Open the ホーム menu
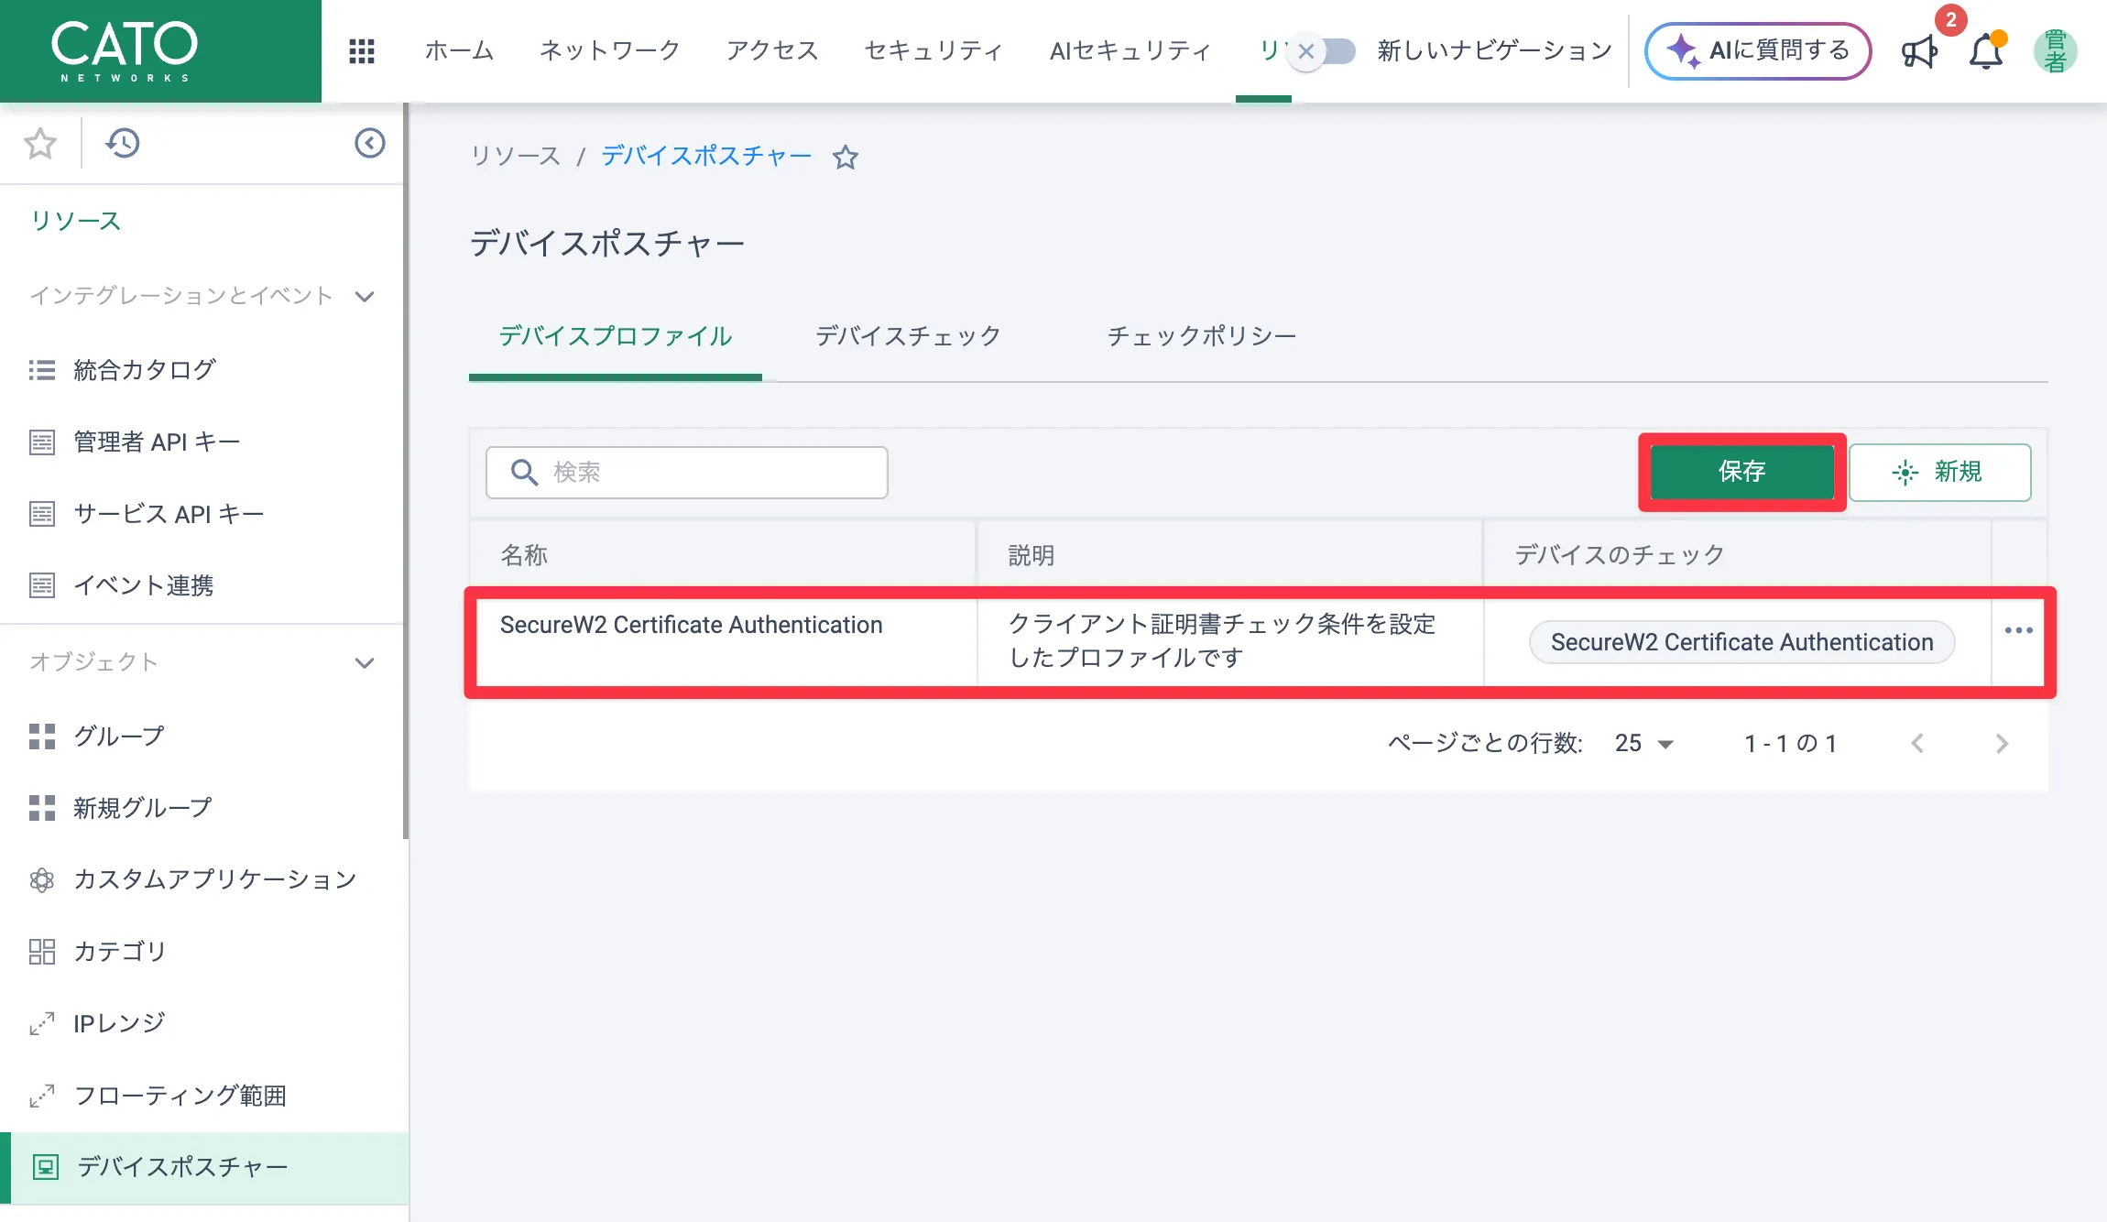This screenshot has height=1222, width=2107. click(459, 50)
